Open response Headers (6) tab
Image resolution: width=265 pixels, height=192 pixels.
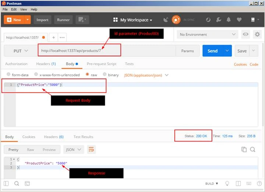pyautogui.click(x=54, y=137)
